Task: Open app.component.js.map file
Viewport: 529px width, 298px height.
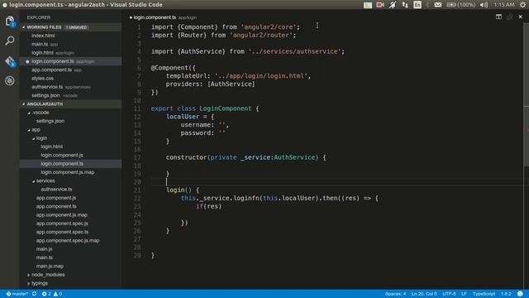Action: coord(62,215)
